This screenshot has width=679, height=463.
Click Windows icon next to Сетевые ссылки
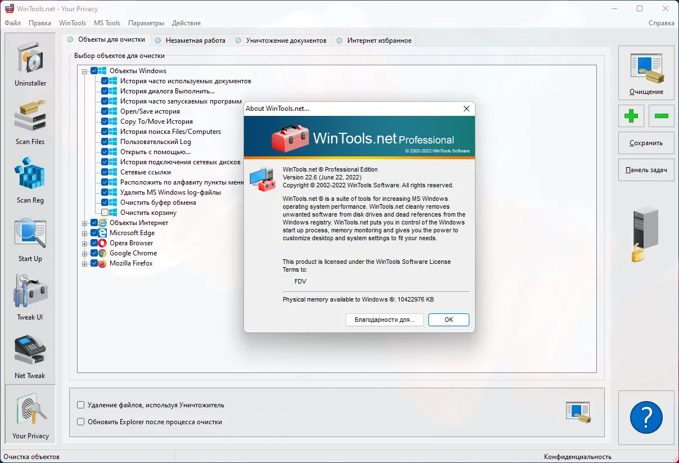(x=114, y=172)
